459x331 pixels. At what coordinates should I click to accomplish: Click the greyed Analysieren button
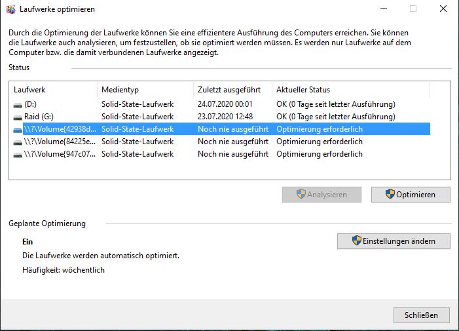pyautogui.click(x=321, y=195)
